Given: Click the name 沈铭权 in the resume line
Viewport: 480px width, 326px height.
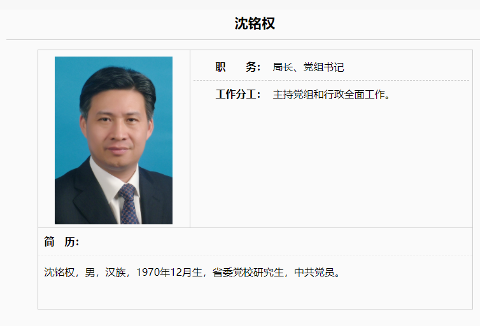Looking at the screenshot, I should click(59, 272).
